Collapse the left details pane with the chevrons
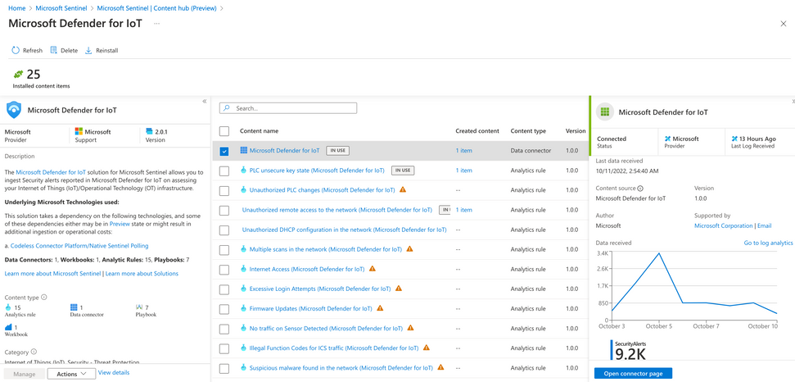The width and height of the screenshot is (795, 382). 205,102
